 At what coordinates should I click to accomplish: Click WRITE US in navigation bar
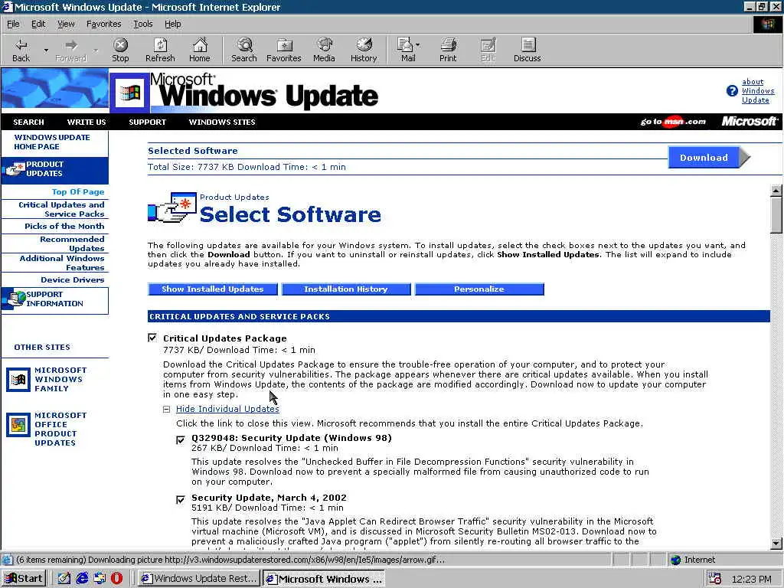tap(87, 122)
